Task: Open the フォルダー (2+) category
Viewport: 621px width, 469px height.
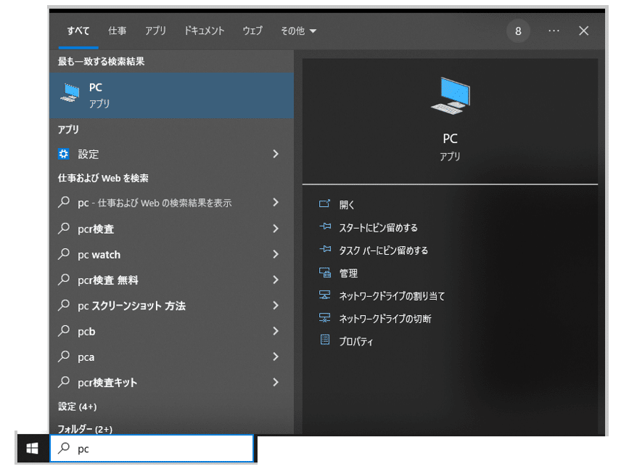Action: tap(85, 428)
